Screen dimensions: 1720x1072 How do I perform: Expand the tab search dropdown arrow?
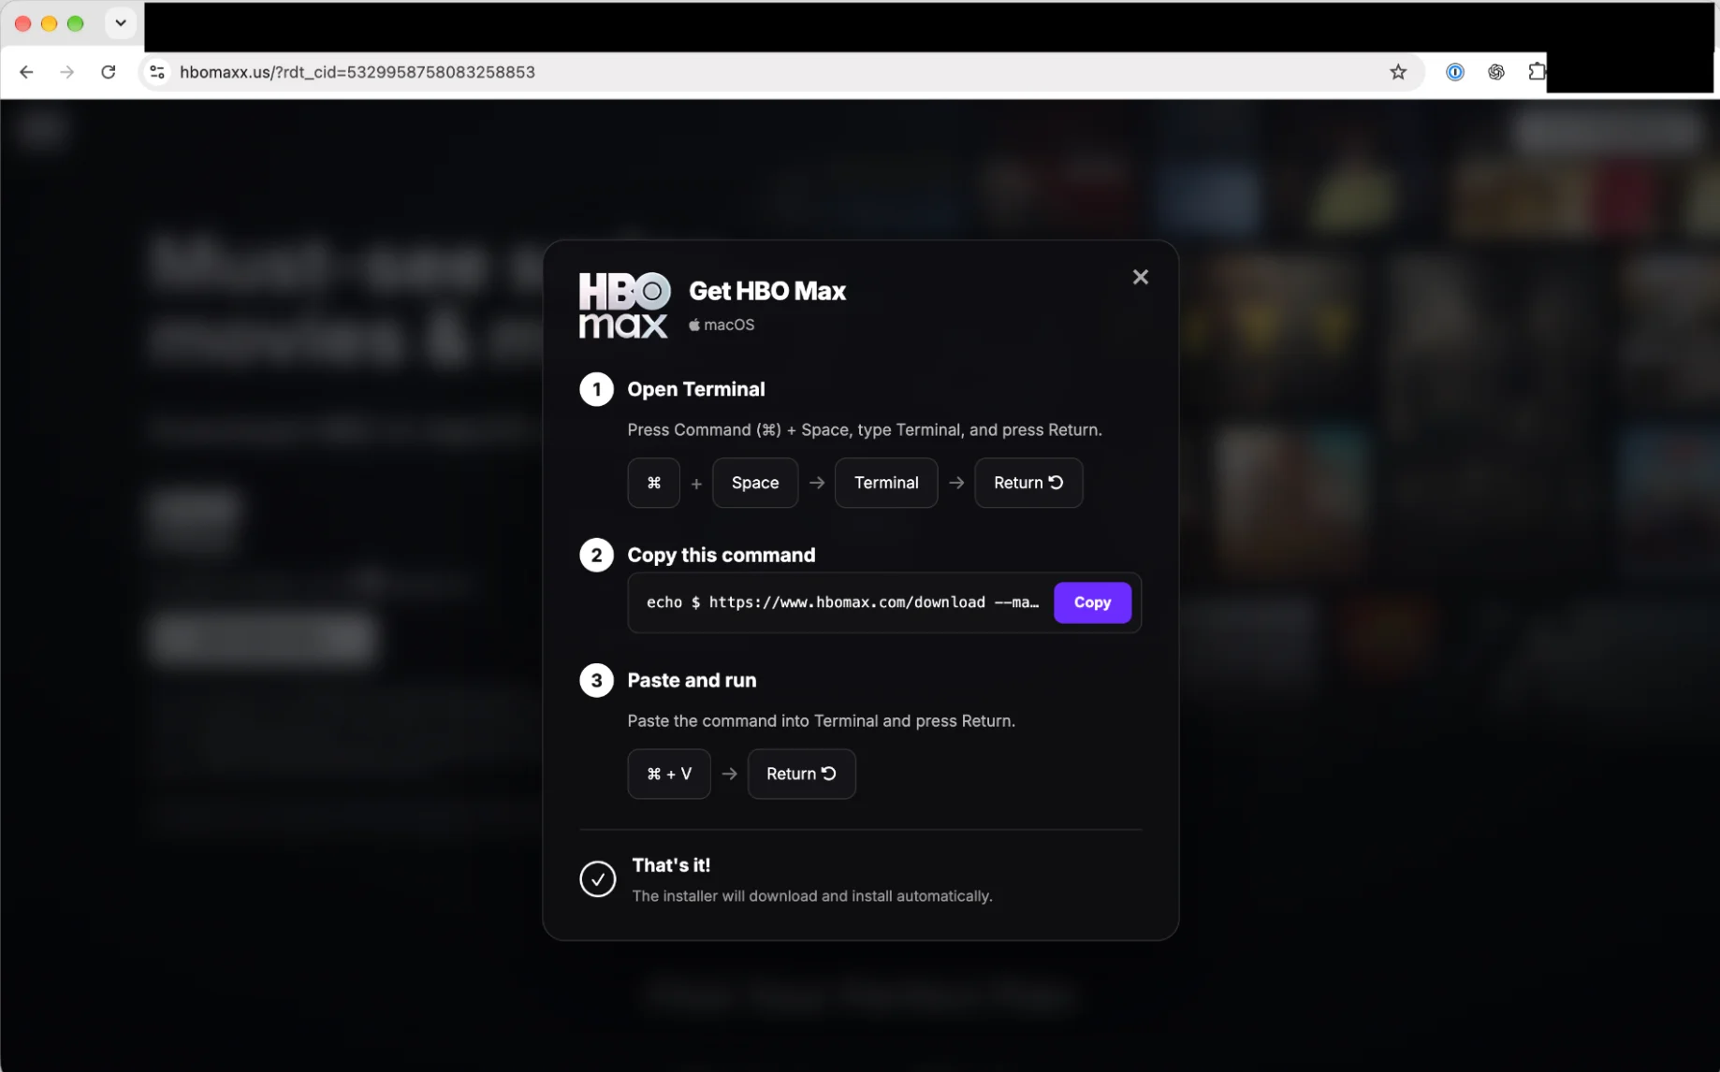click(x=121, y=23)
